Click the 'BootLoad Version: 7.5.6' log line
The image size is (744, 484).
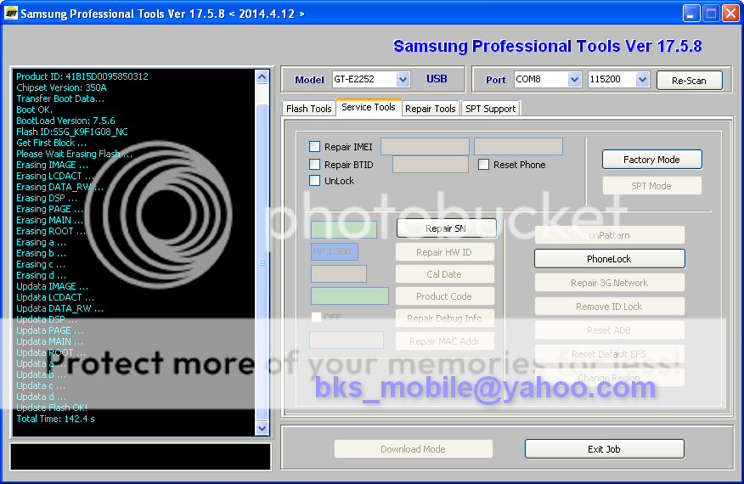pos(65,121)
